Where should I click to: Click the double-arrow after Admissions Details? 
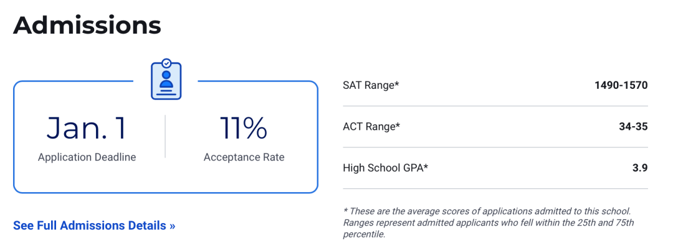click(172, 226)
